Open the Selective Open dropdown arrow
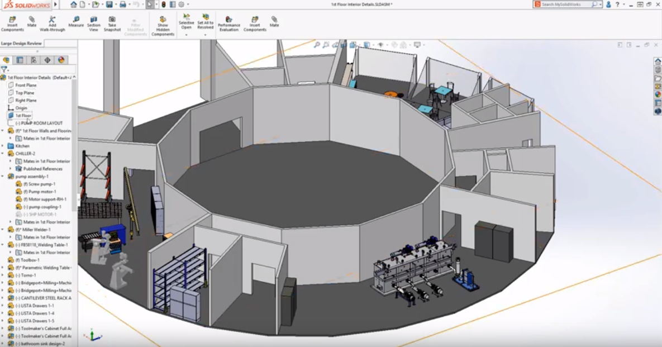The width and height of the screenshot is (662, 347). pyautogui.click(x=186, y=35)
